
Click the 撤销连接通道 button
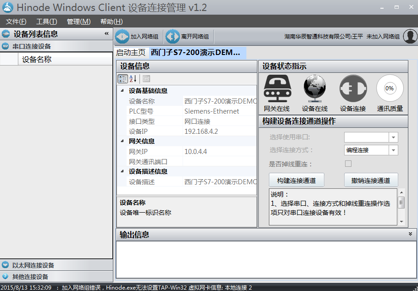371,180
